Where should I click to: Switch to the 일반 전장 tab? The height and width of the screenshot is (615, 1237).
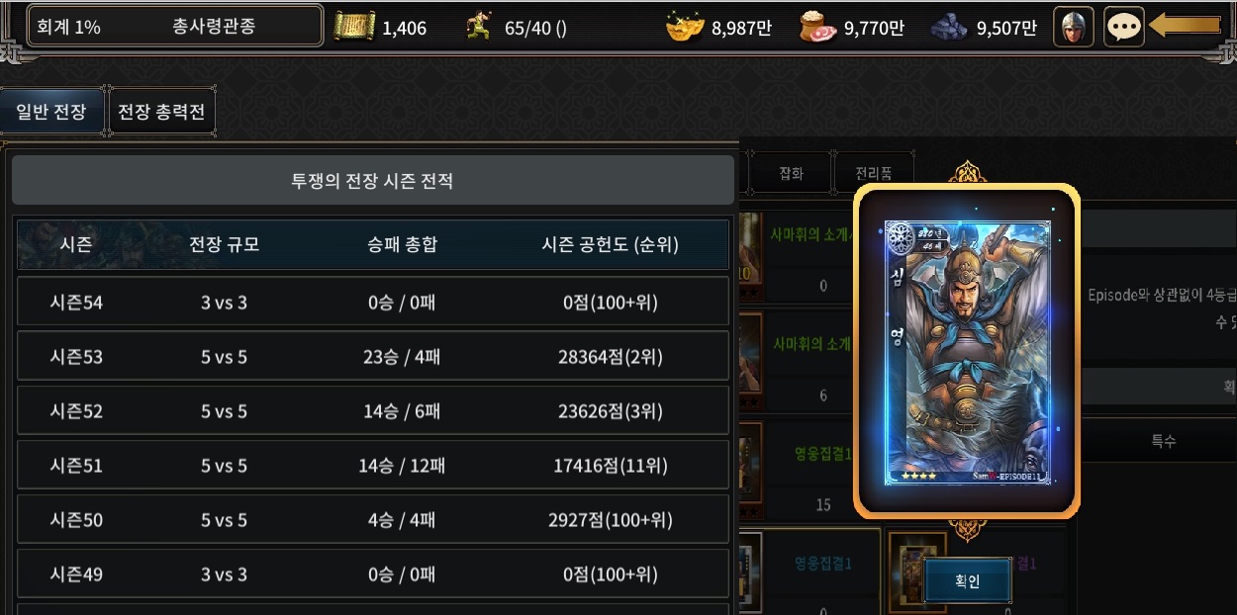pos(50,113)
